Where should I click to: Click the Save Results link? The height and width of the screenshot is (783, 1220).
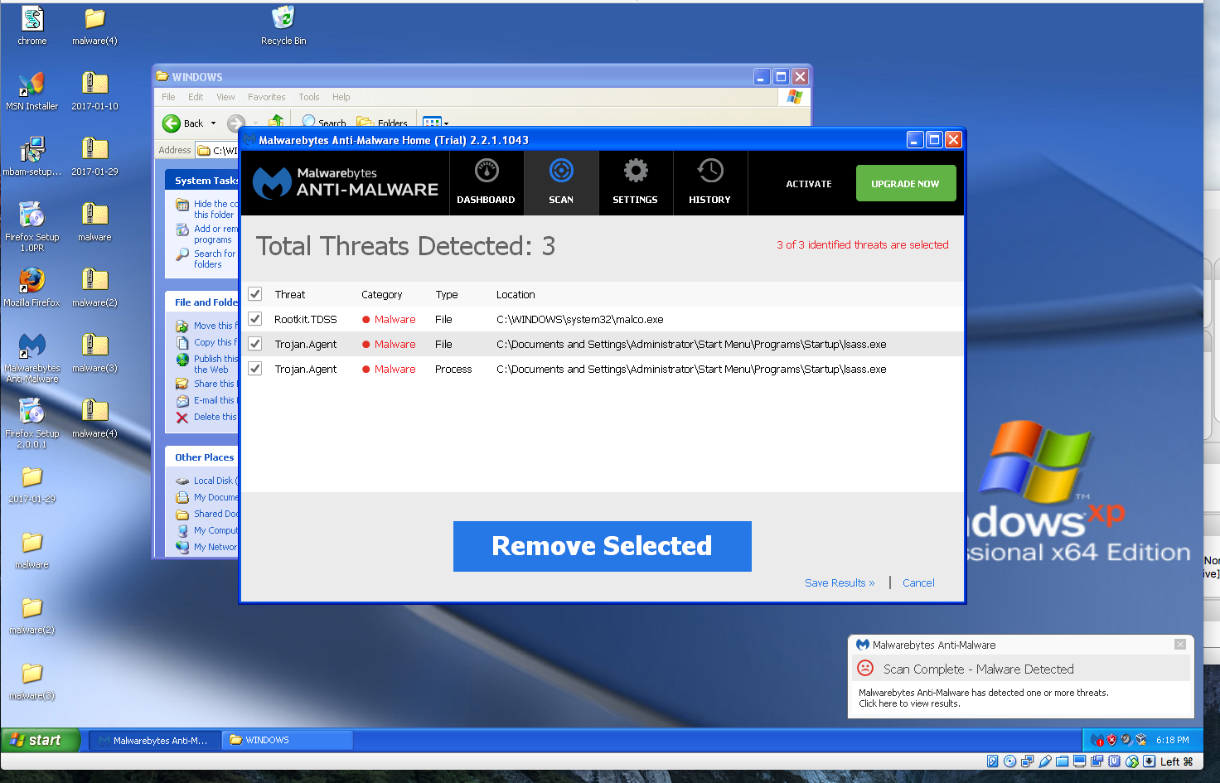(x=840, y=582)
